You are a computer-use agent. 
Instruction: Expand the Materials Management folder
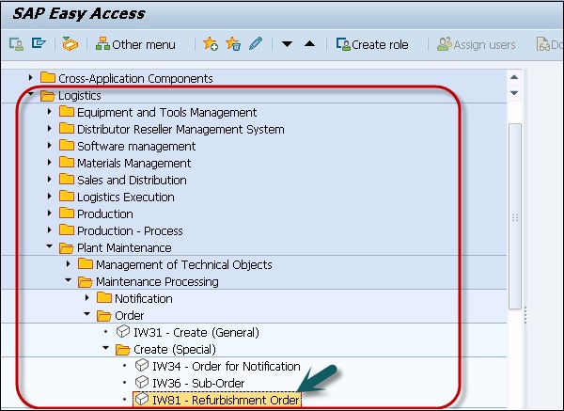pos(50,164)
